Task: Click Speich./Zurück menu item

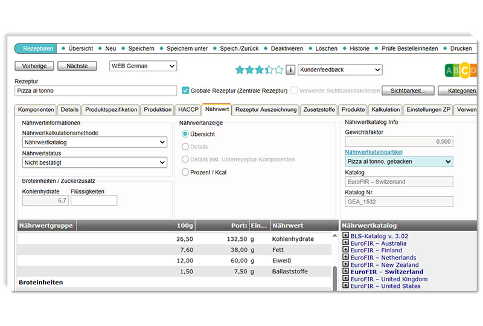Action: [239, 48]
